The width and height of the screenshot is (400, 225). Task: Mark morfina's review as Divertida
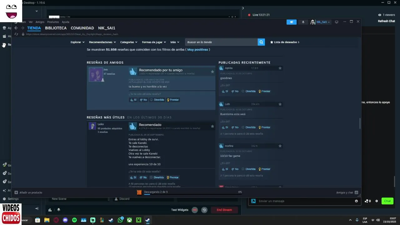(248, 169)
